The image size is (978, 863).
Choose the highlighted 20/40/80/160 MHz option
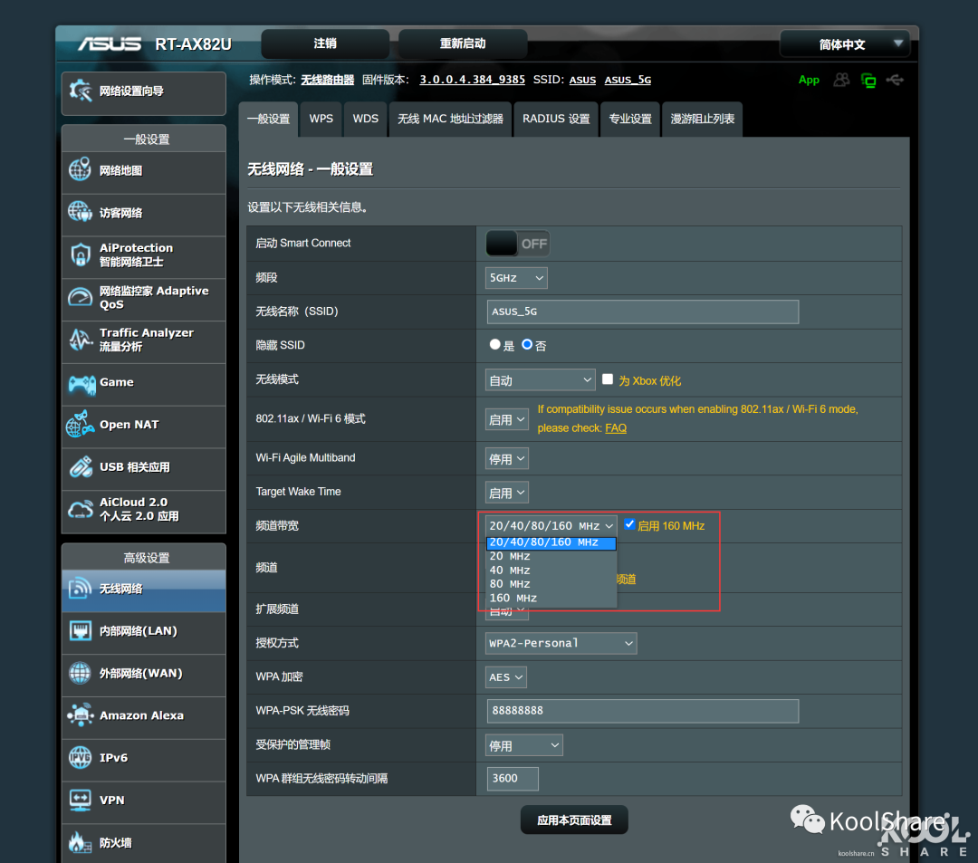(551, 542)
